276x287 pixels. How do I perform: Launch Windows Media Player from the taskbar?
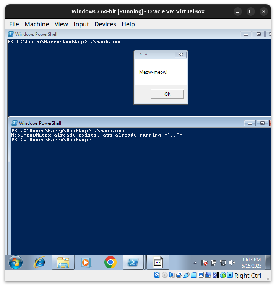point(86,262)
